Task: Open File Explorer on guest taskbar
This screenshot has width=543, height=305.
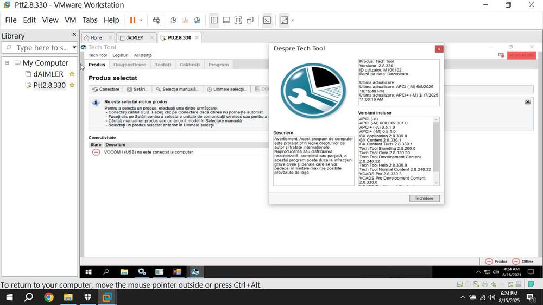Action: pyautogui.click(x=124, y=272)
